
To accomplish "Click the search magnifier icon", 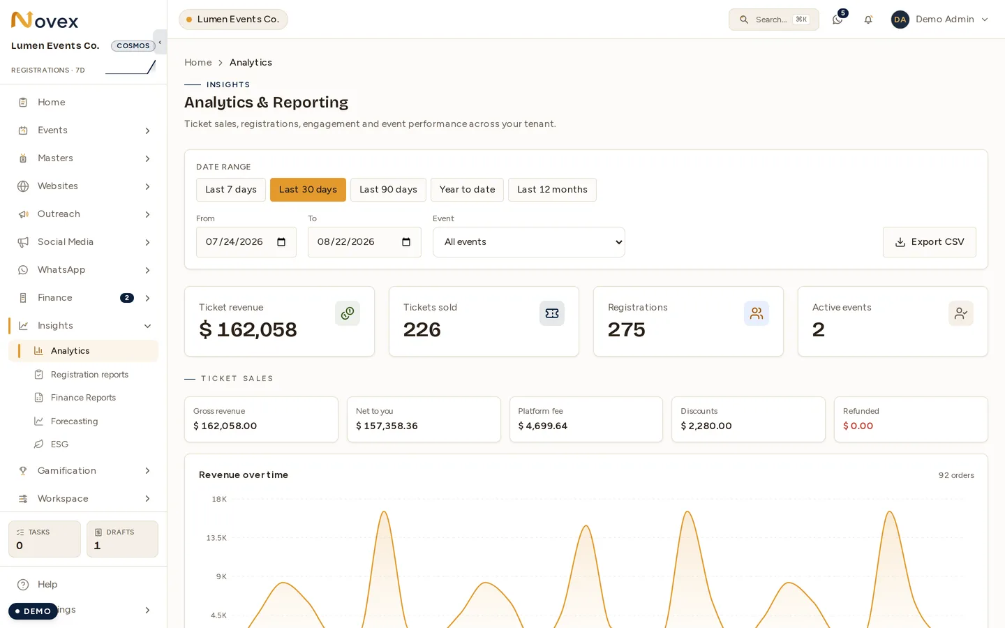I will (744, 20).
